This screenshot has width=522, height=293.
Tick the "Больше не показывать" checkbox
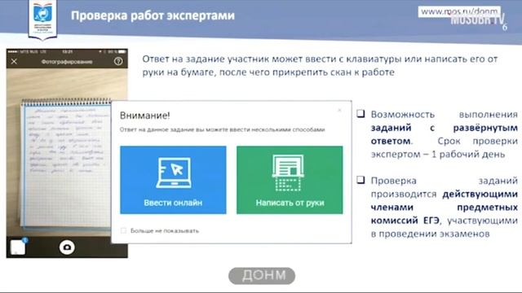click(123, 230)
